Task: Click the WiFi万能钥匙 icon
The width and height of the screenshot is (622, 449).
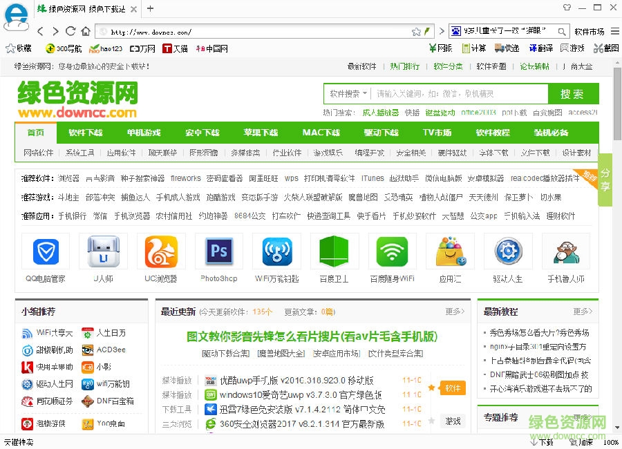Action: coord(276,252)
